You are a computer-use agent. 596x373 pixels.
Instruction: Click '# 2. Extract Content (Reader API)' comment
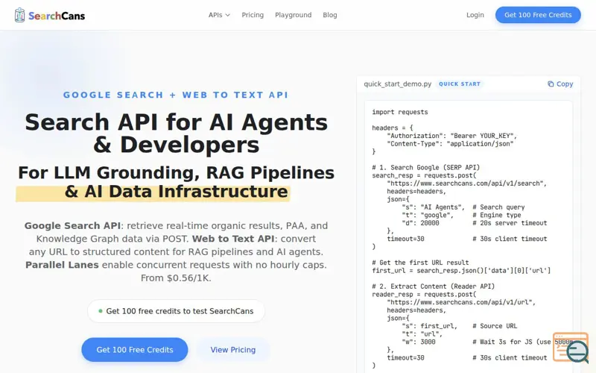pos(434,286)
